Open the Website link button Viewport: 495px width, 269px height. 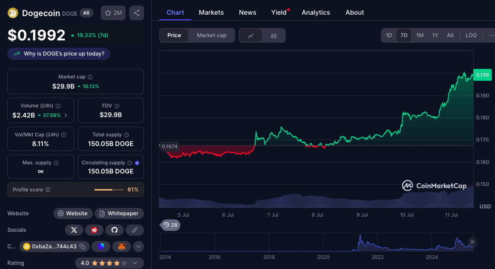coord(73,213)
